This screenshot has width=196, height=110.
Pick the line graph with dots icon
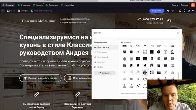pyautogui.click(x=138, y=86)
